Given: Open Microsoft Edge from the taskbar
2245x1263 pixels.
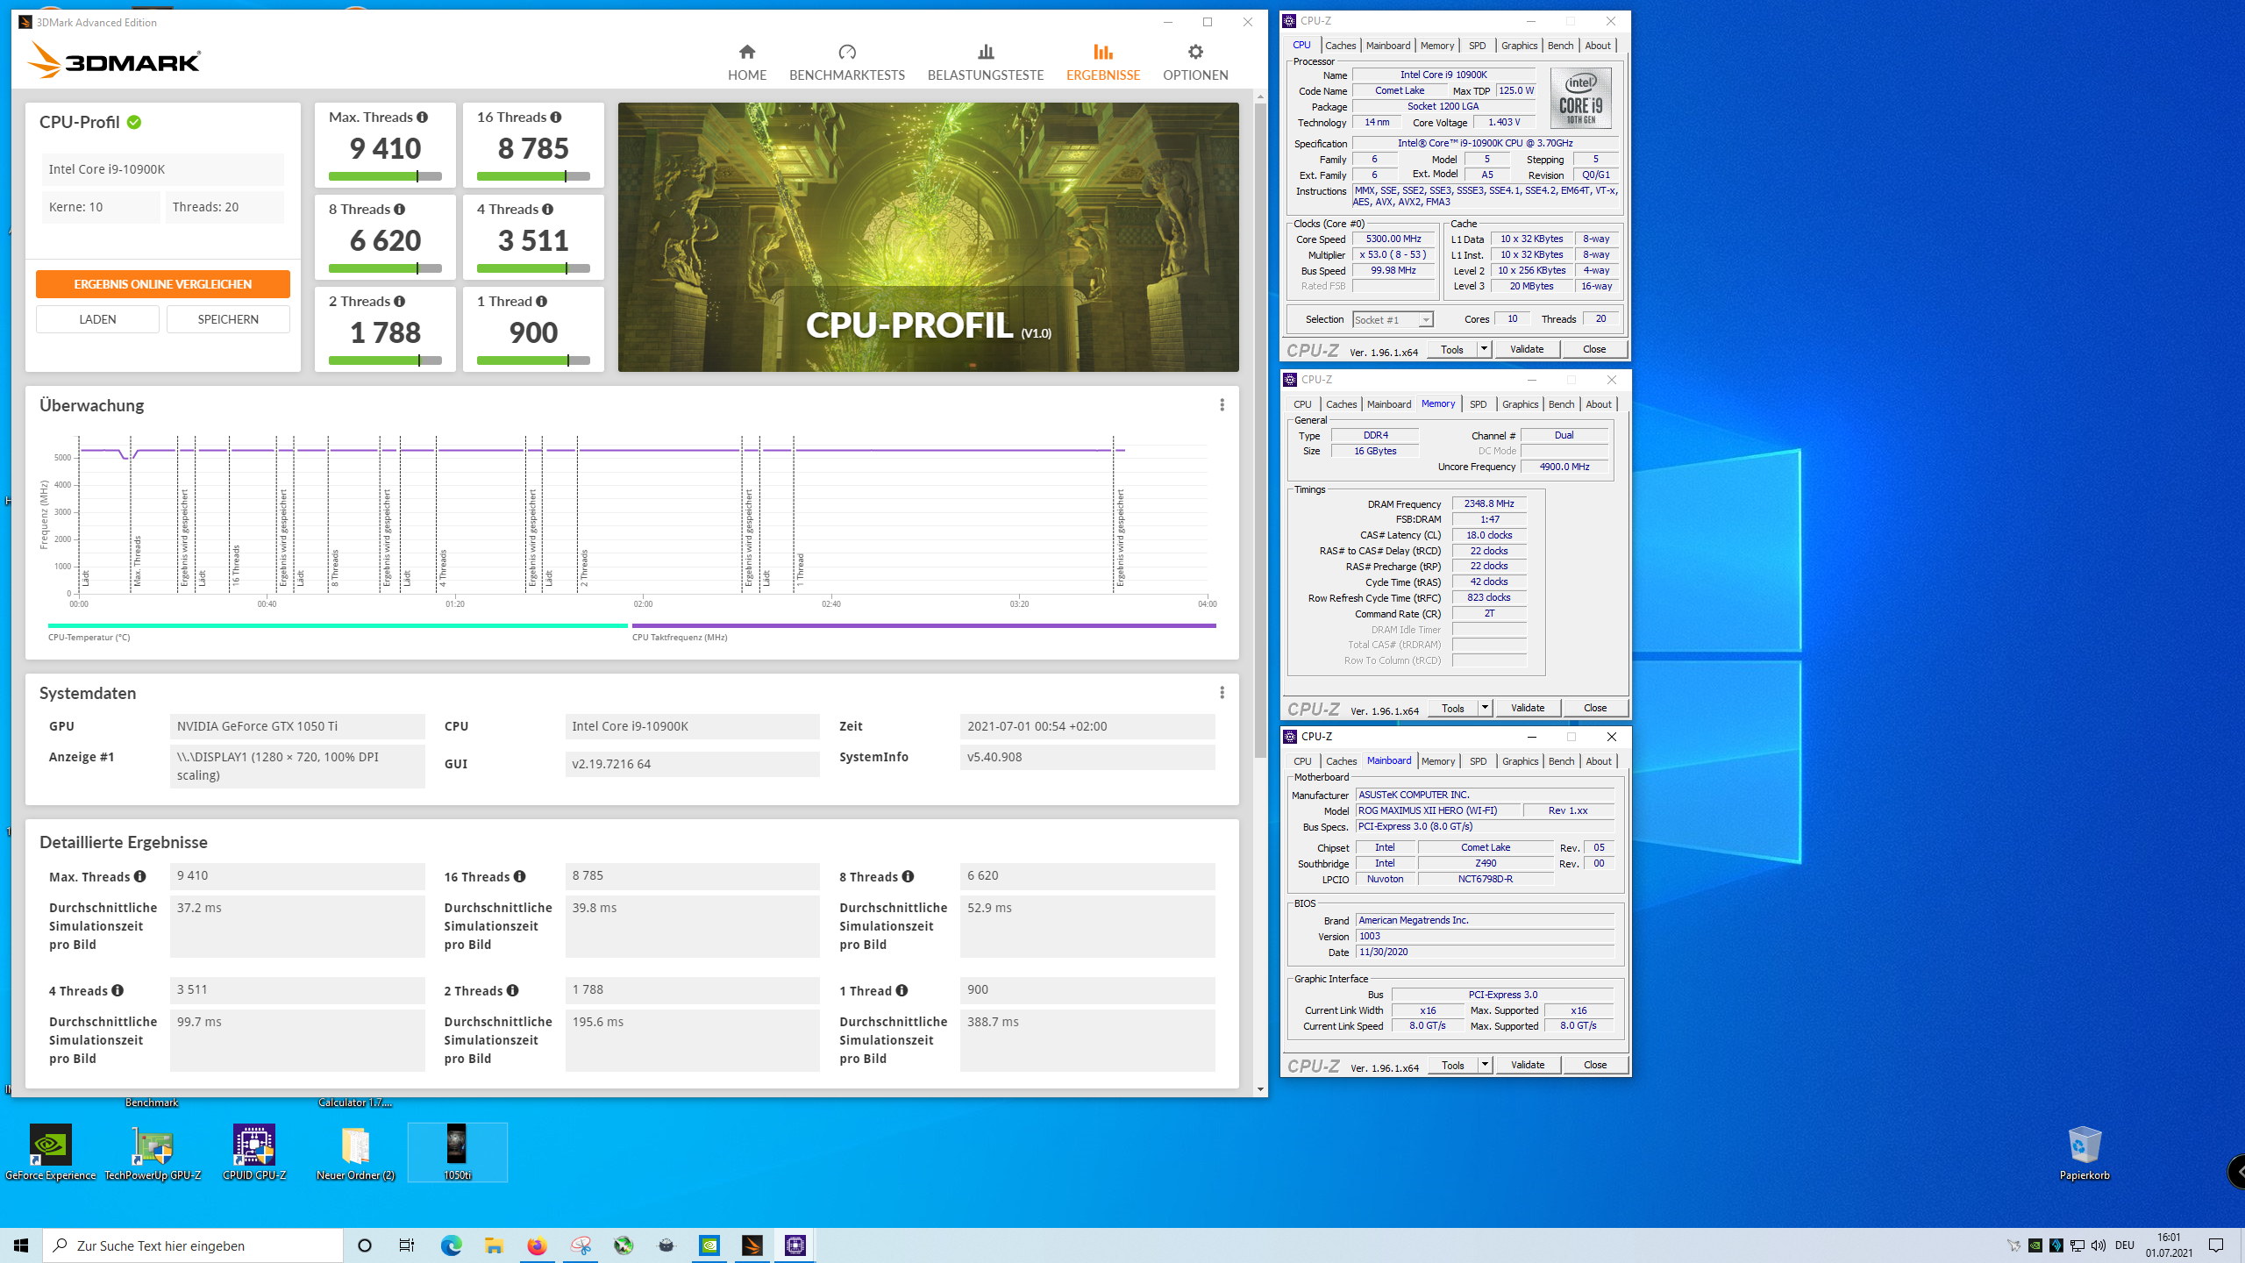Looking at the screenshot, I should pyautogui.click(x=451, y=1245).
